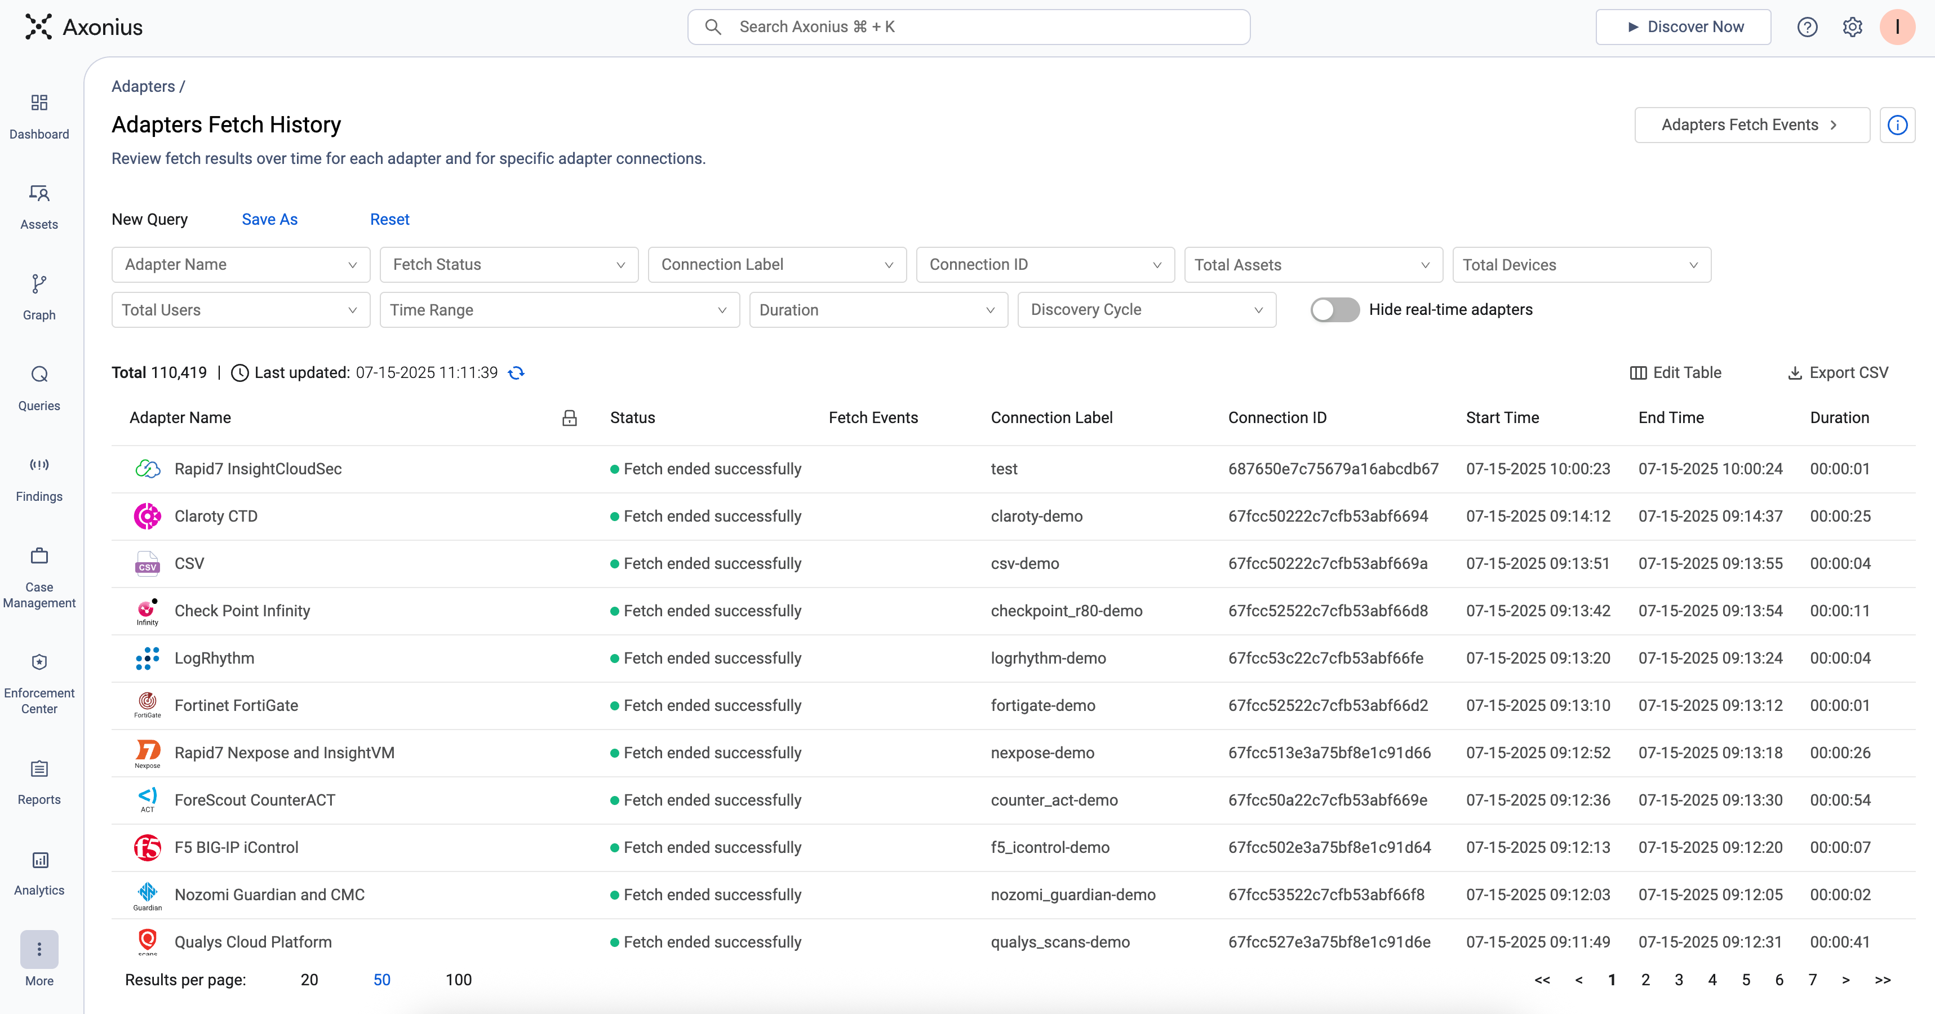Click the Qualys Cloud Platform adapter icon
The image size is (1935, 1014).
point(147,942)
